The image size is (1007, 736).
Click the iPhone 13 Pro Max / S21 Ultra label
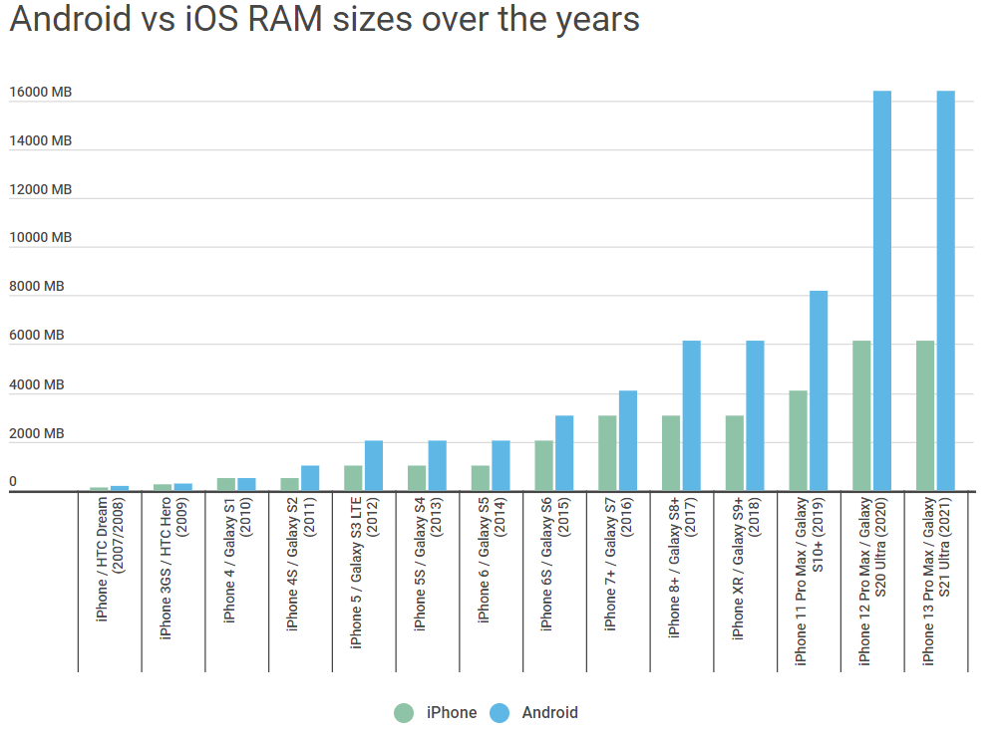[936, 581]
